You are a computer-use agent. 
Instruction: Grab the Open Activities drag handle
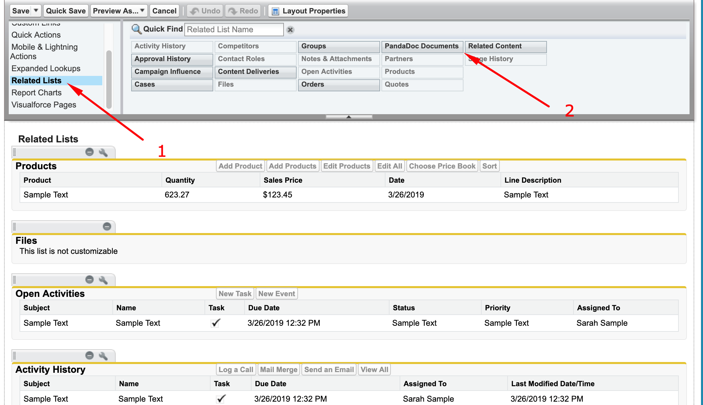coord(14,280)
